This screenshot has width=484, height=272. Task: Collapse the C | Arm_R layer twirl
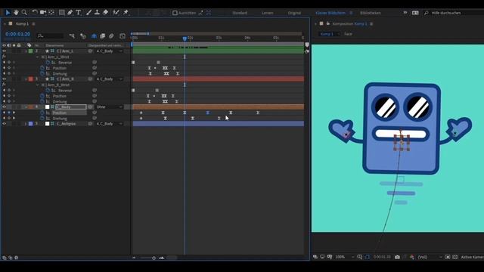coord(26,79)
